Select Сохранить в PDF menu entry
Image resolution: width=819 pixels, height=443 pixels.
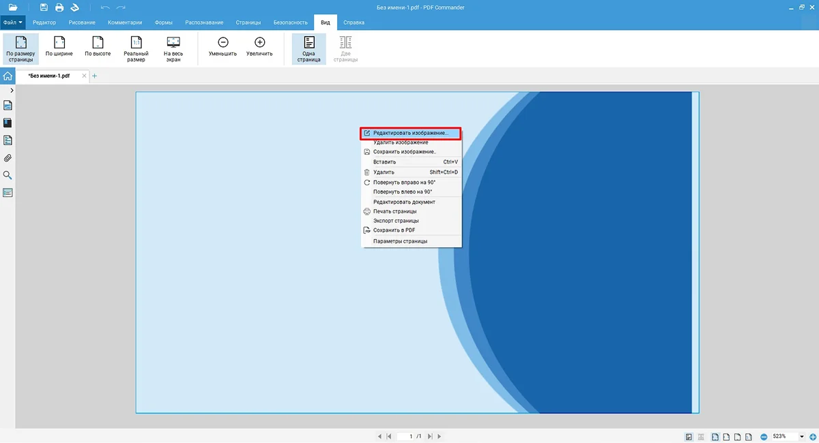point(394,230)
